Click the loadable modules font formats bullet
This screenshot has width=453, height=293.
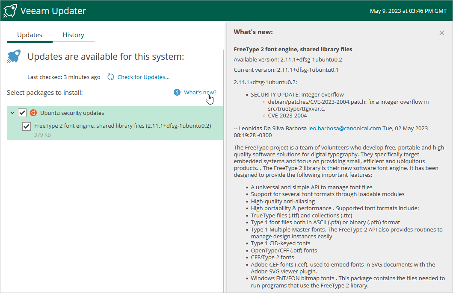click(x=328, y=194)
